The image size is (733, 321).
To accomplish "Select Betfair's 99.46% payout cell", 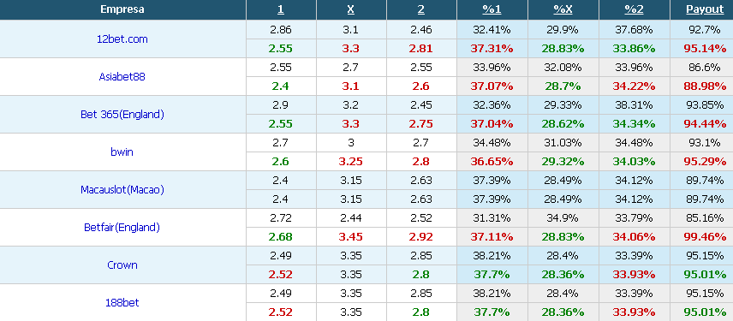I will 705,237.
